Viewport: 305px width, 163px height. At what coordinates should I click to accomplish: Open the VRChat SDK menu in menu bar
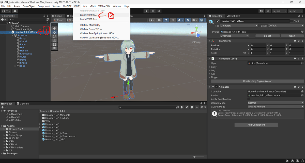104,6
